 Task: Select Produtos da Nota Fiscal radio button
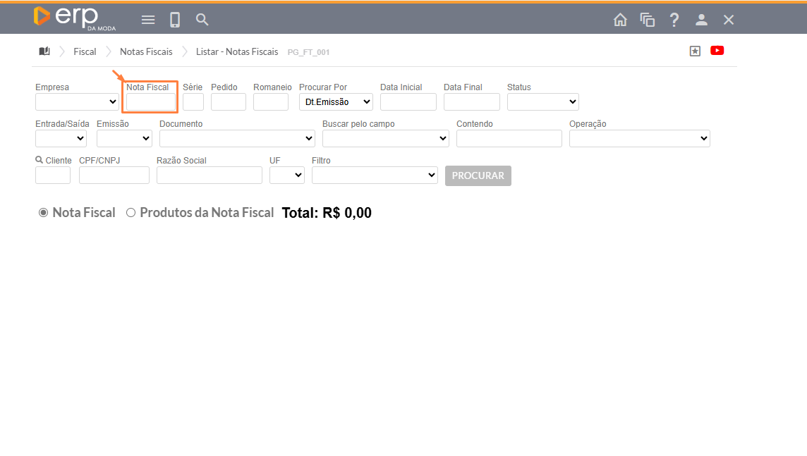coord(131,213)
